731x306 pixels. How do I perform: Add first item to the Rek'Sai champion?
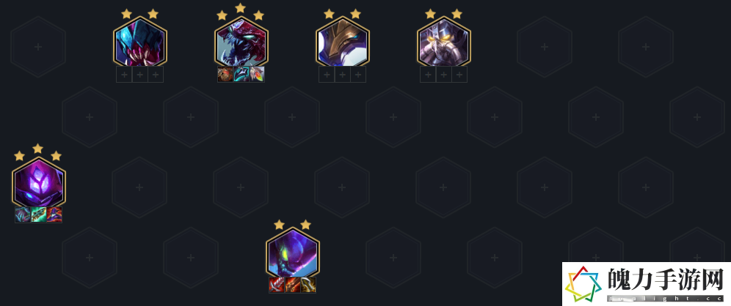point(124,75)
